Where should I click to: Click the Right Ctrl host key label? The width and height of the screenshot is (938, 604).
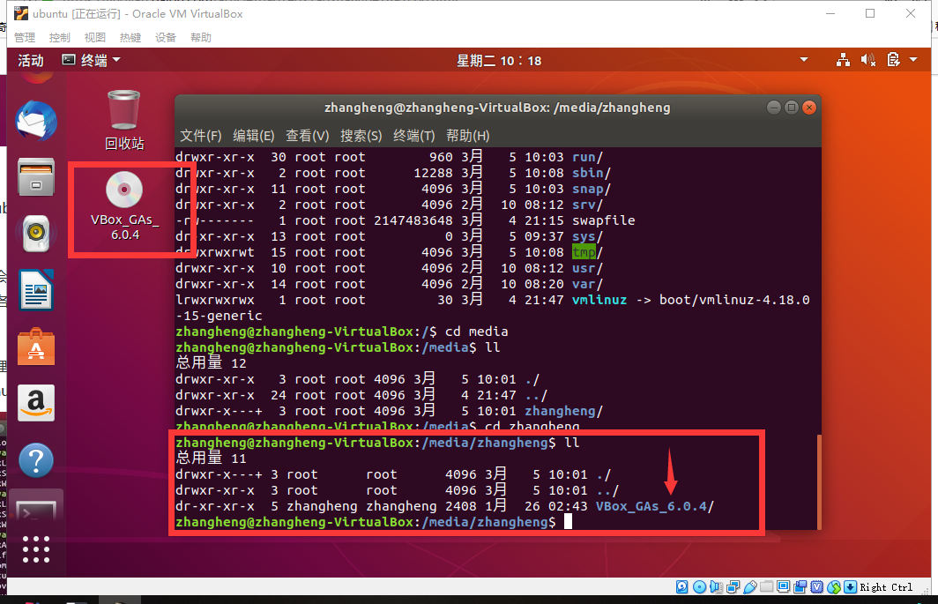click(x=887, y=587)
